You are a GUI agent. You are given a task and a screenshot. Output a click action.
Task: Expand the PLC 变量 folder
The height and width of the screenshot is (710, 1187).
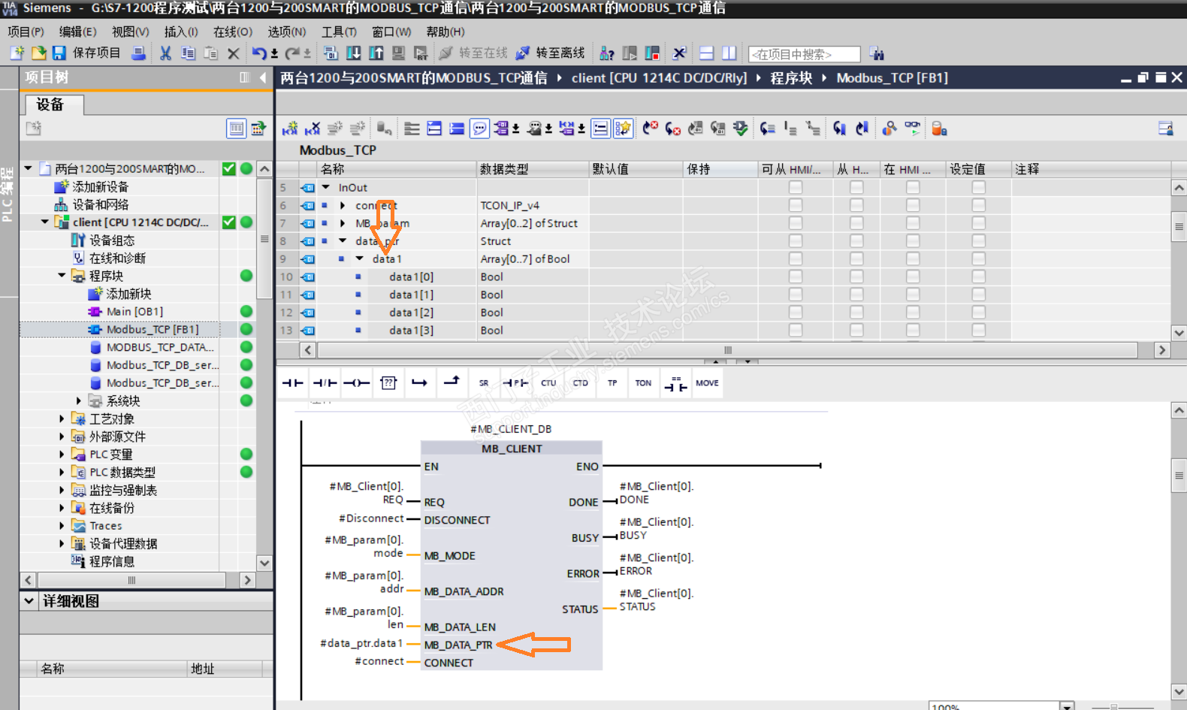(x=62, y=454)
